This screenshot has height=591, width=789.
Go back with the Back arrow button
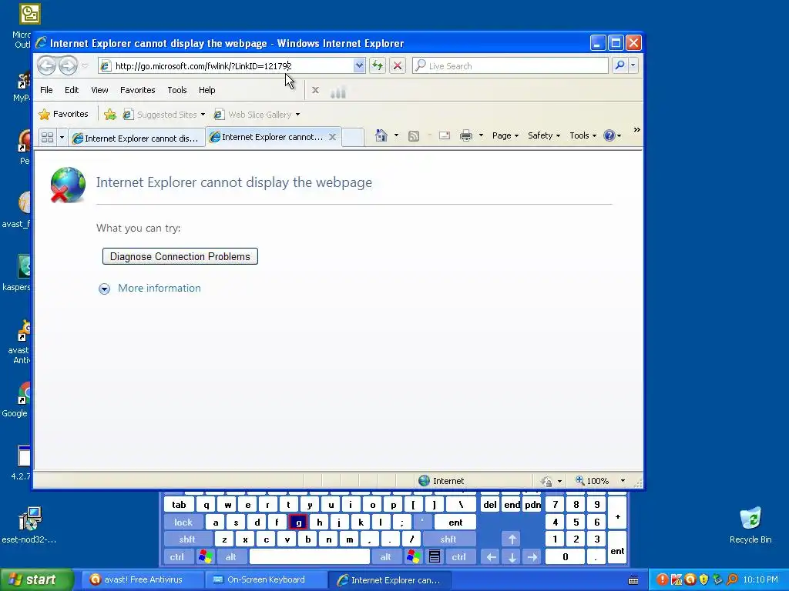[x=47, y=66]
